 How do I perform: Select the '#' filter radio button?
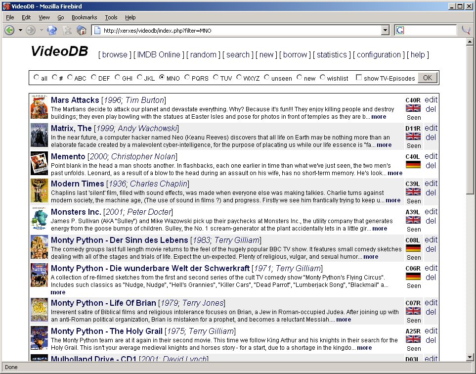[x=55, y=77]
